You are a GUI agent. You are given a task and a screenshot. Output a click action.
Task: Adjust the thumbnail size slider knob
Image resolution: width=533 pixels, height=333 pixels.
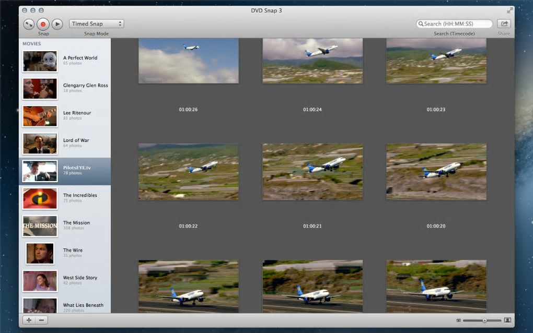485,320
